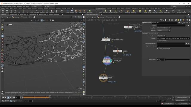Select the Growth_FX Attribute VOP node
The height and width of the screenshot is (107, 191).
(107, 61)
